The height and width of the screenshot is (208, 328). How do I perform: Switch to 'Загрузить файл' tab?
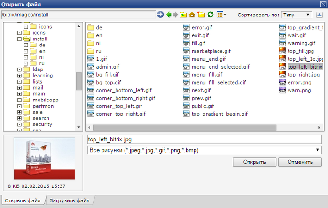70,200
